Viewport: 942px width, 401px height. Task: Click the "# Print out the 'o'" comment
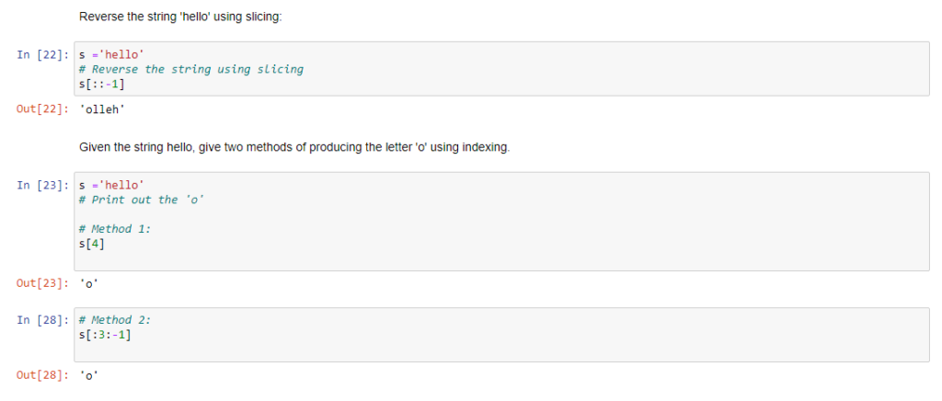pyautogui.click(x=142, y=200)
